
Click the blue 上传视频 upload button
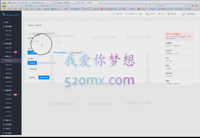(x=32, y=53)
